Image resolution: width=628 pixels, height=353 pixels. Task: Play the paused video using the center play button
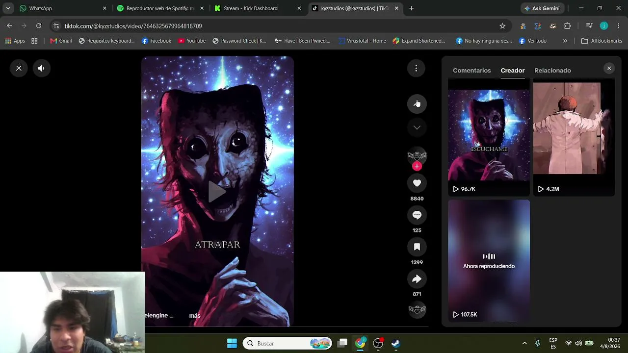[x=217, y=191]
